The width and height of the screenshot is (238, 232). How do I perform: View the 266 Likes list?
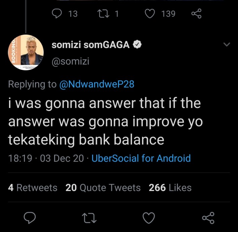click(x=170, y=188)
